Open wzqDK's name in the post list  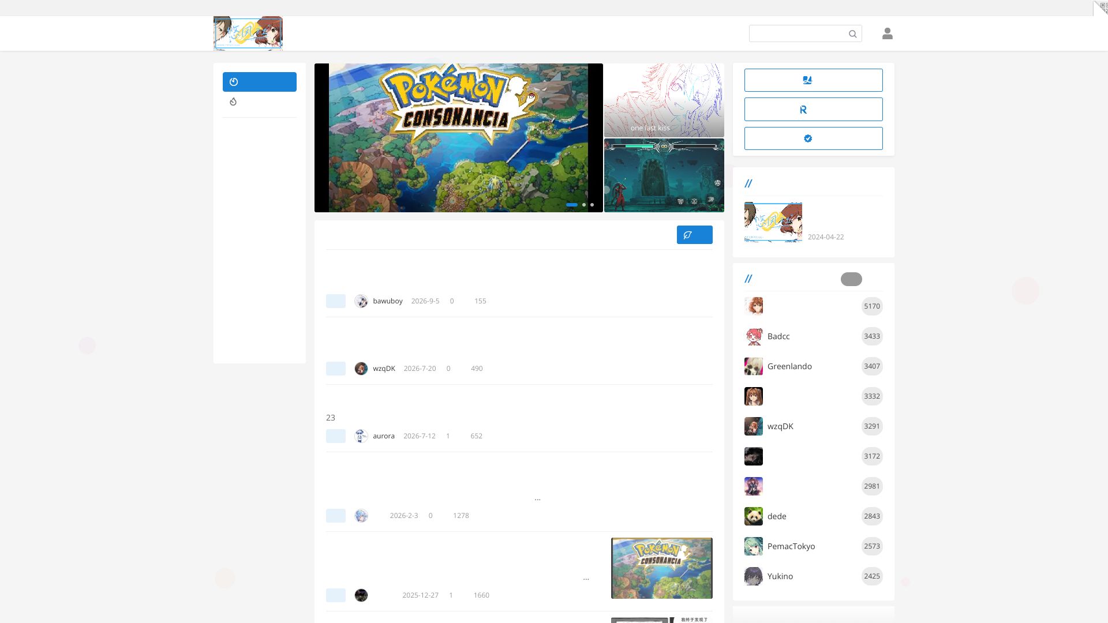pyautogui.click(x=384, y=369)
